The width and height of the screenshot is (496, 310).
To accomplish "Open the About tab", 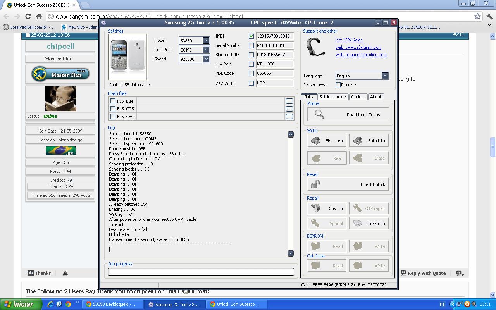I will [375, 97].
